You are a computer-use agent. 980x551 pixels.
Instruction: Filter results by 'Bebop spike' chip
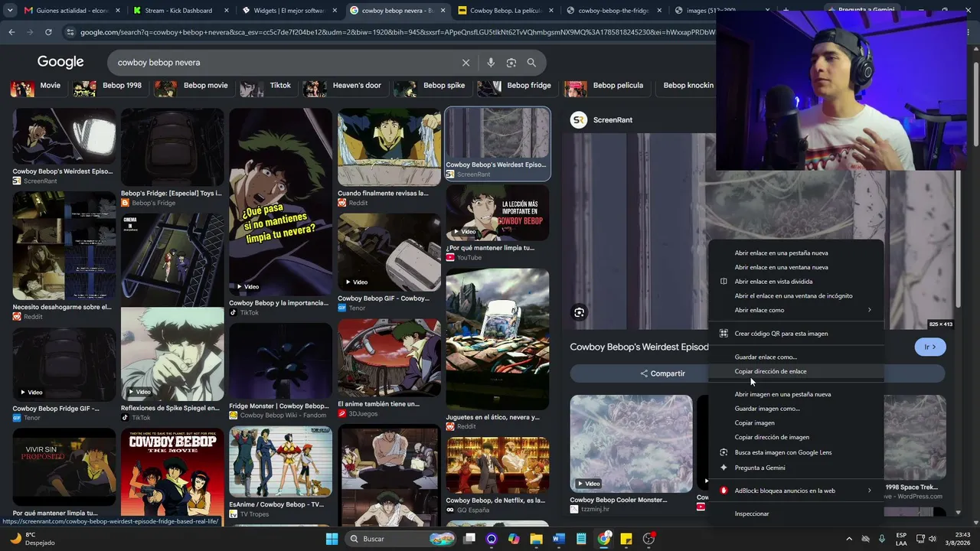click(x=433, y=86)
